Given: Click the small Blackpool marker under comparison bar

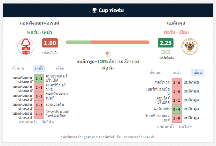Looking at the screenshot, I should point(108,54).
